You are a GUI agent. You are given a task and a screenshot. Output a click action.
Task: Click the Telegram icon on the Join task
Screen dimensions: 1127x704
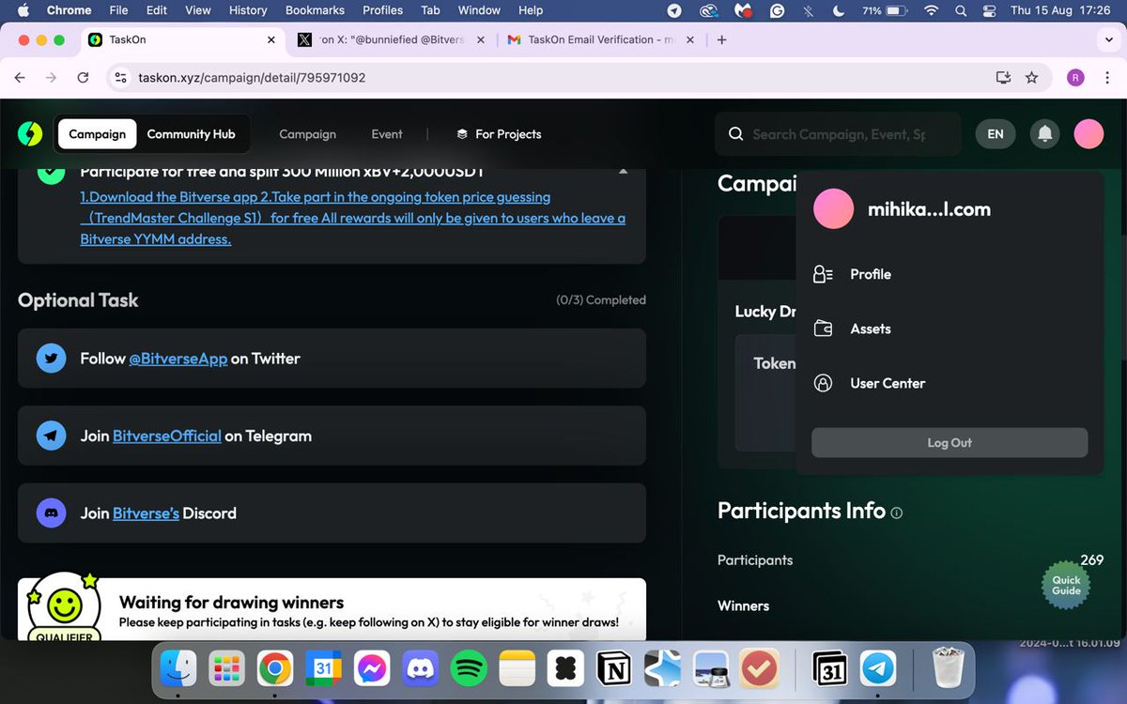(52, 436)
